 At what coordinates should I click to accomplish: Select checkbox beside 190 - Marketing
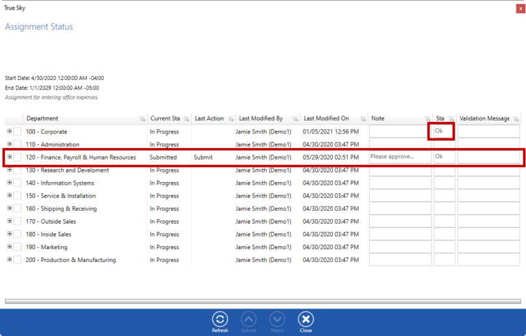[x=18, y=247]
